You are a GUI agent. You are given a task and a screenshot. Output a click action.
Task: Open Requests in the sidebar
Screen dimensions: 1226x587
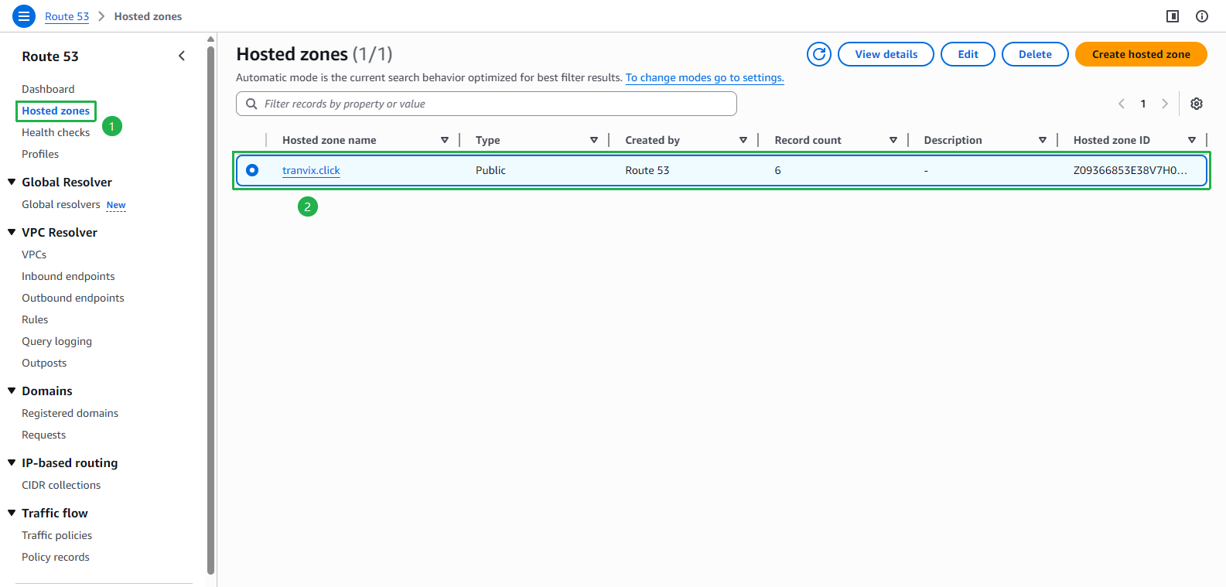click(43, 435)
